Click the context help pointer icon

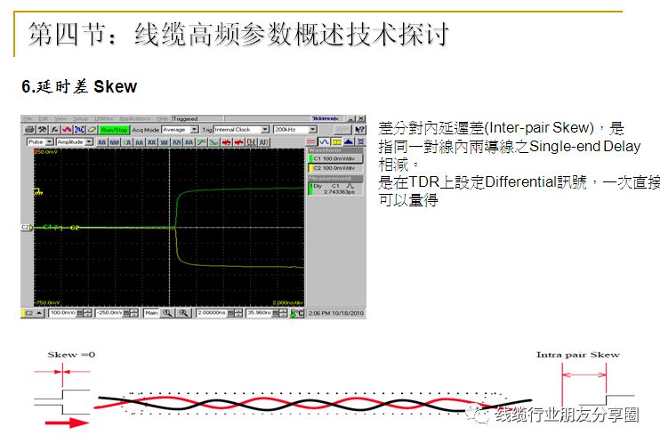[x=359, y=130]
